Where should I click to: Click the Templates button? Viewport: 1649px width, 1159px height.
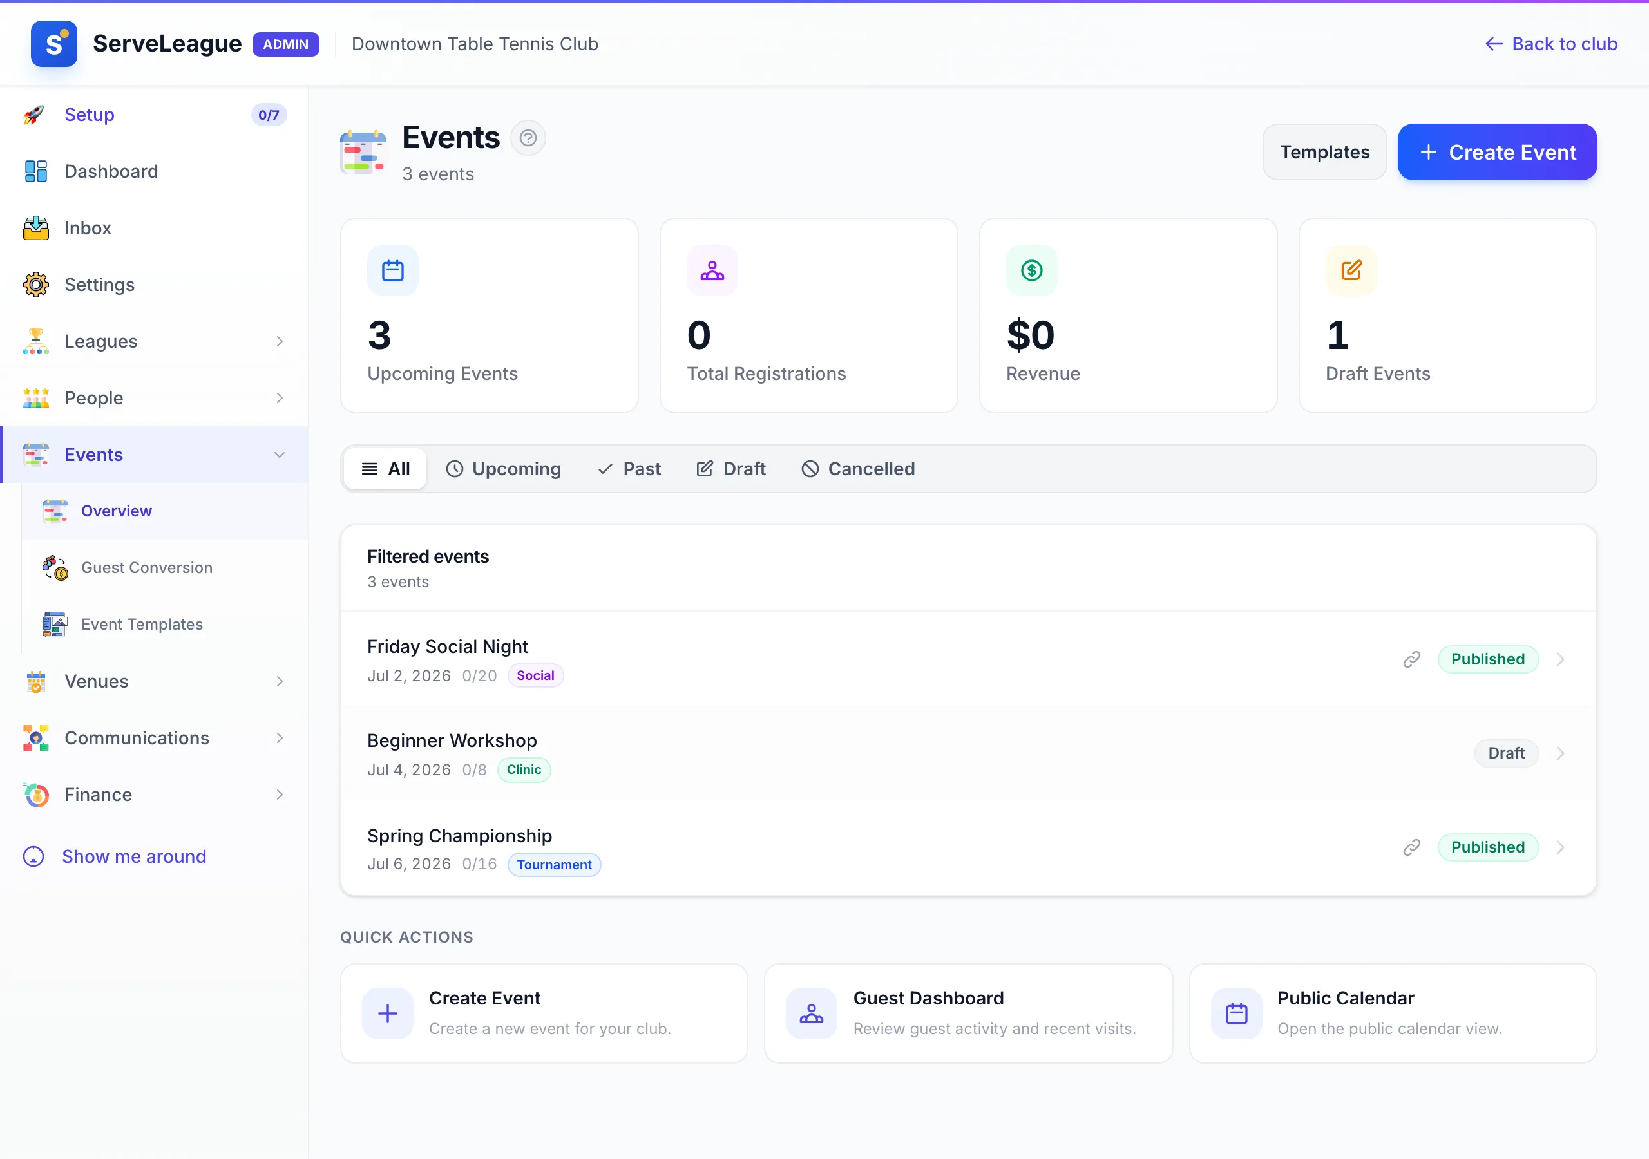[1325, 152]
